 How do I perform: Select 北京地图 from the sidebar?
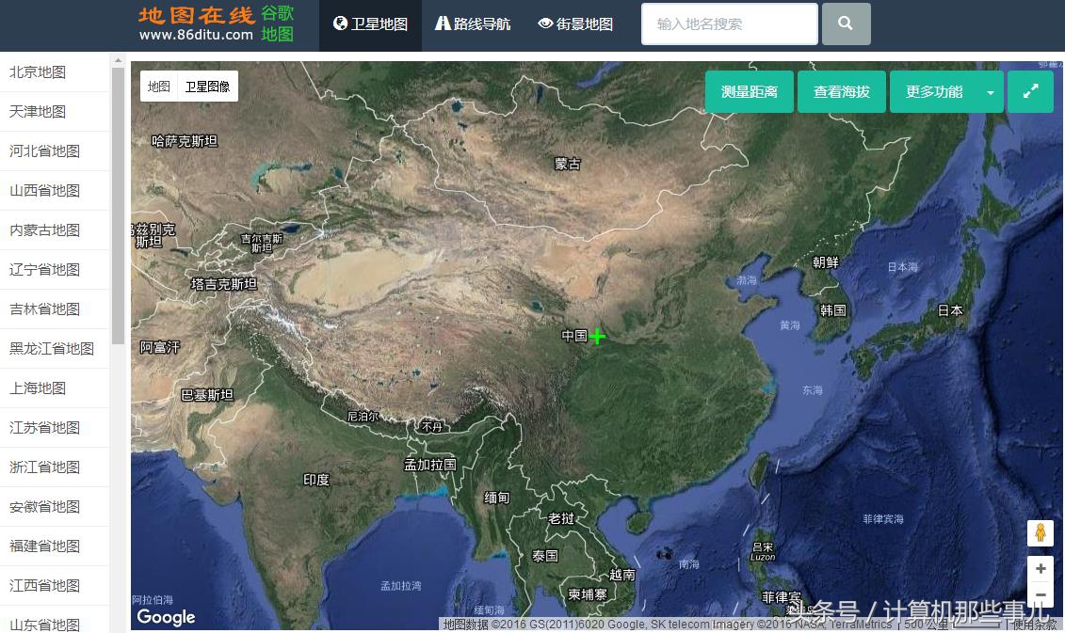pyautogui.click(x=38, y=71)
